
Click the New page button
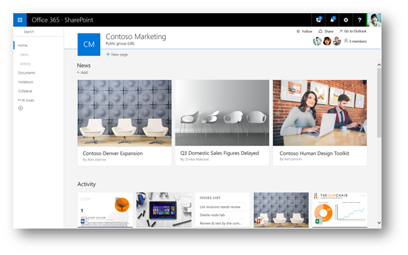tap(117, 55)
